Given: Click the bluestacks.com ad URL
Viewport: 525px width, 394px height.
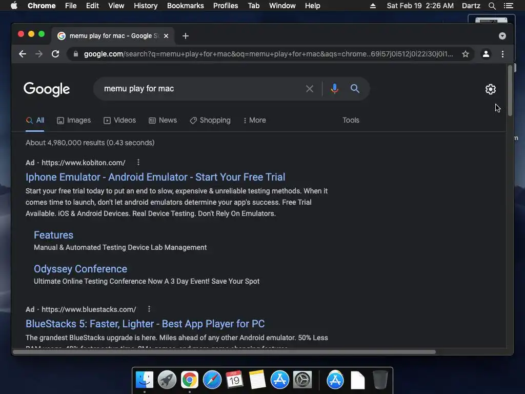Looking at the screenshot, I should click(x=89, y=309).
